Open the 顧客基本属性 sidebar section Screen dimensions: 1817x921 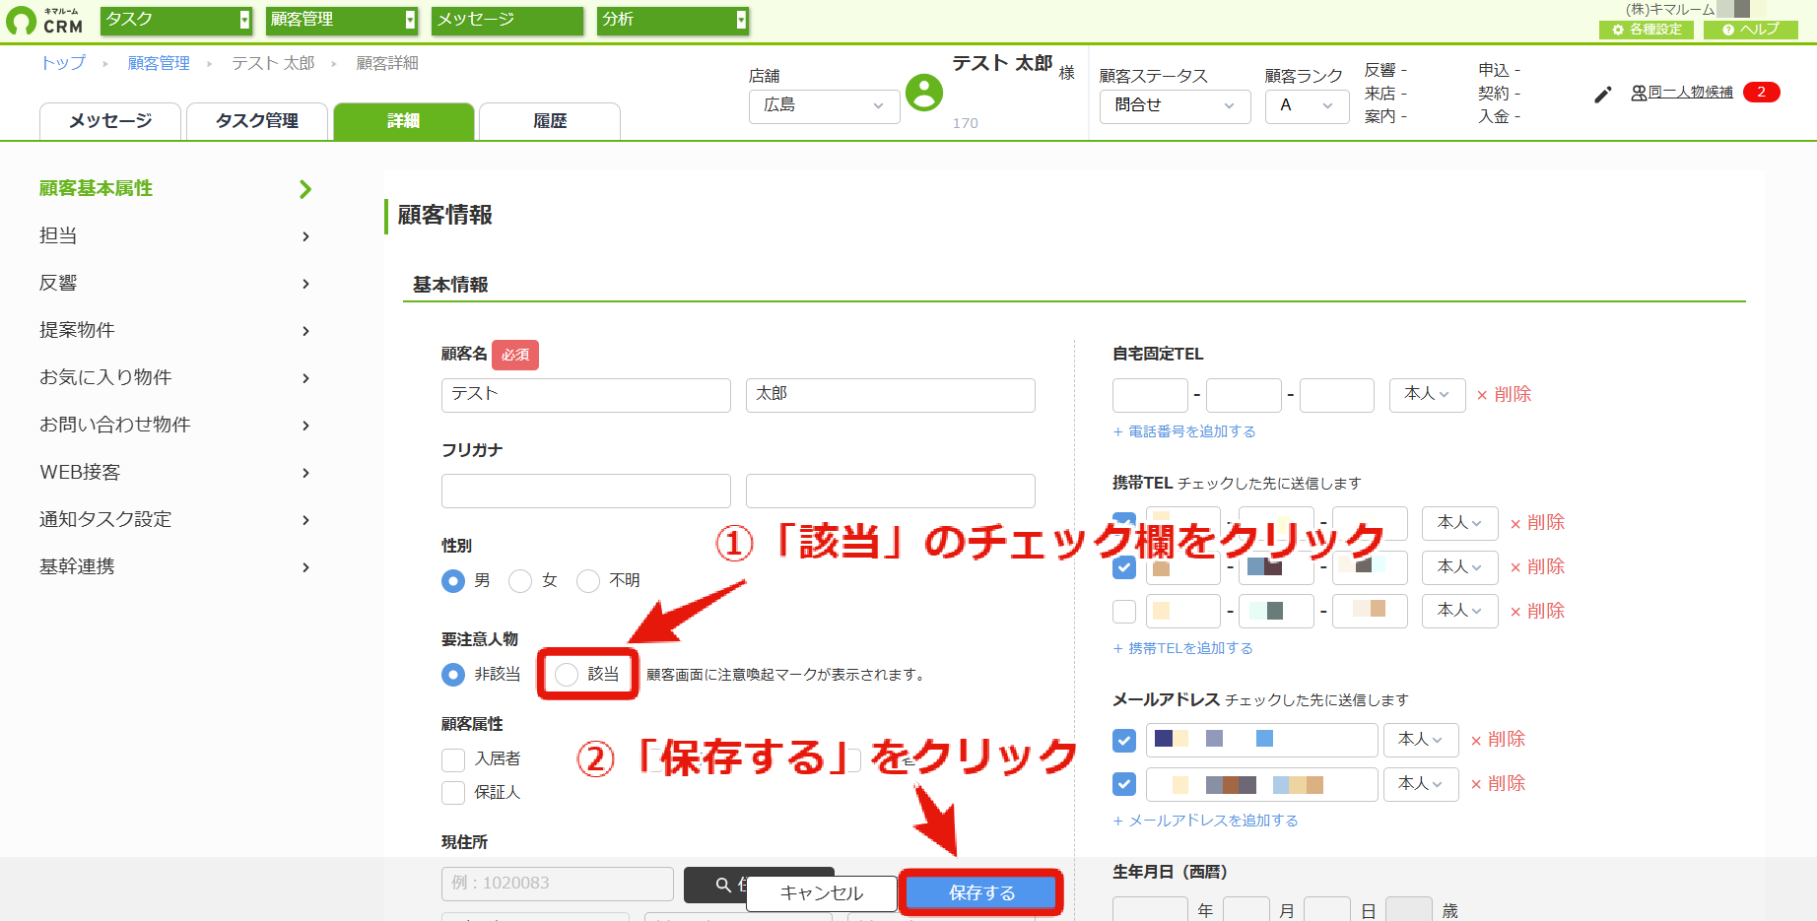pos(175,189)
